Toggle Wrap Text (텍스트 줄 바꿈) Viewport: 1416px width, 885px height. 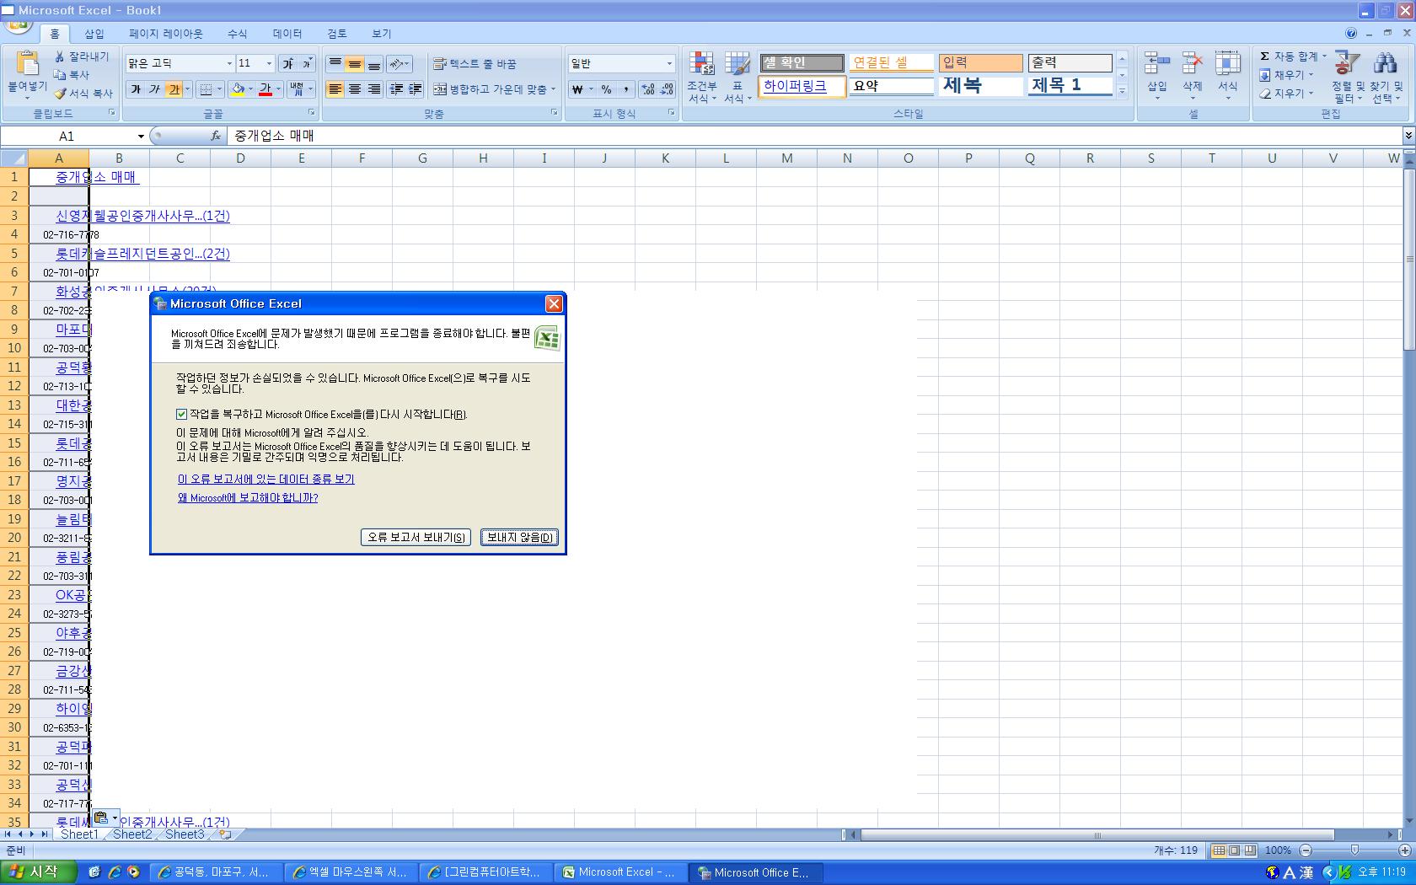pyautogui.click(x=475, y=64)
